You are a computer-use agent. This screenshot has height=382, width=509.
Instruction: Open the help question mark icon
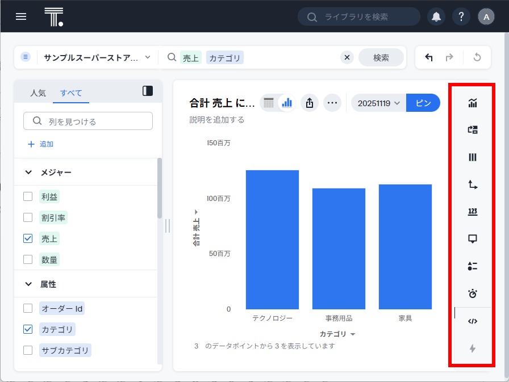pyautogui.click(x=461, y=17)
